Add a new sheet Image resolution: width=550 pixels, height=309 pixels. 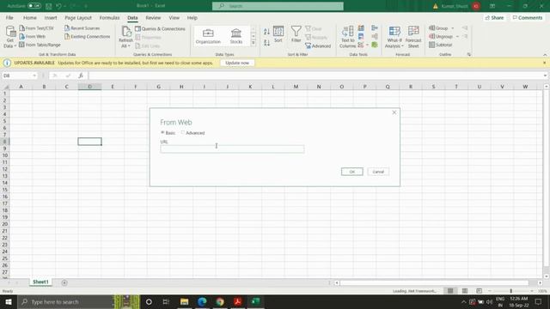(x=64, y=282)
